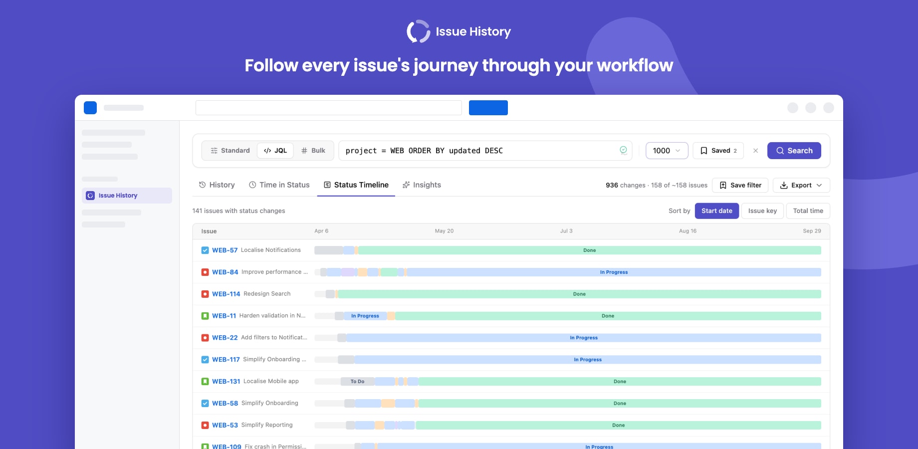
Task: Click the story icon for WEB-11
Action: 205,316
